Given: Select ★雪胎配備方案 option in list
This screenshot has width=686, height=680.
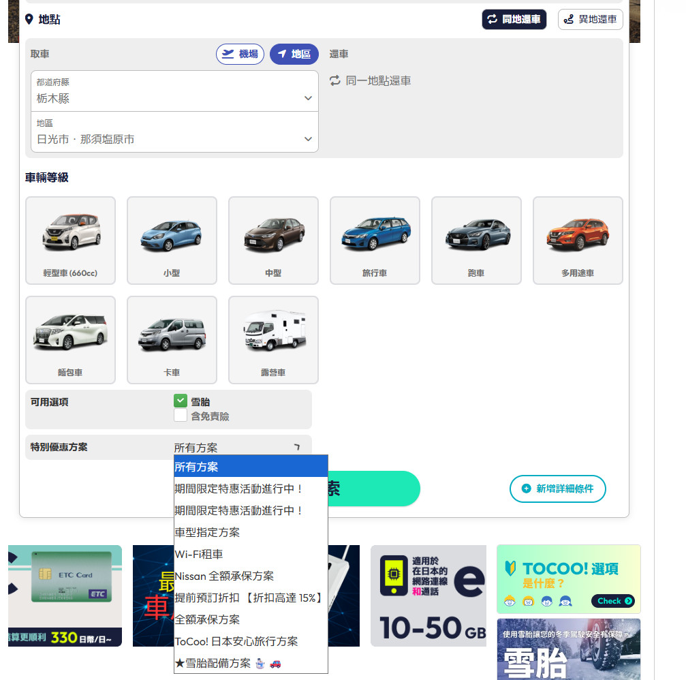Looking at the screenshot, I should [228, 663].
